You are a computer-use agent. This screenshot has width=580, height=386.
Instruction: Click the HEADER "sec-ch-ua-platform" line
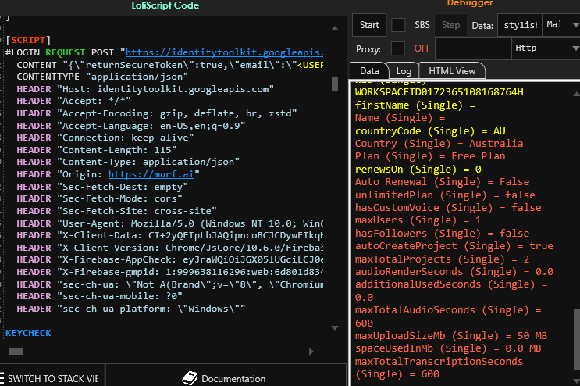[x=131, y=309]
